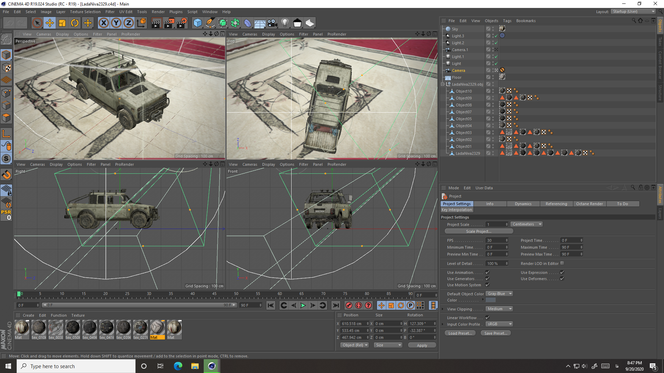Expand the LadaNiva2329.obj tree item
The width and height of the screenshot is (664, 373).
coord(443,84)
